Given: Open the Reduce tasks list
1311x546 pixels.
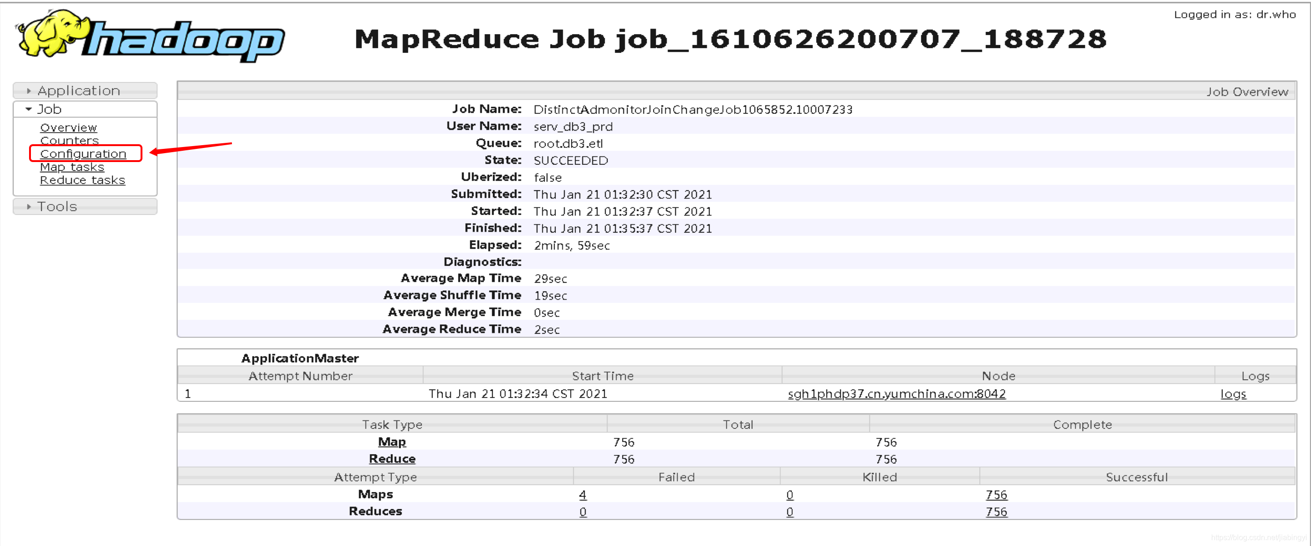Looking at the screenshot, I should point(82,180).
